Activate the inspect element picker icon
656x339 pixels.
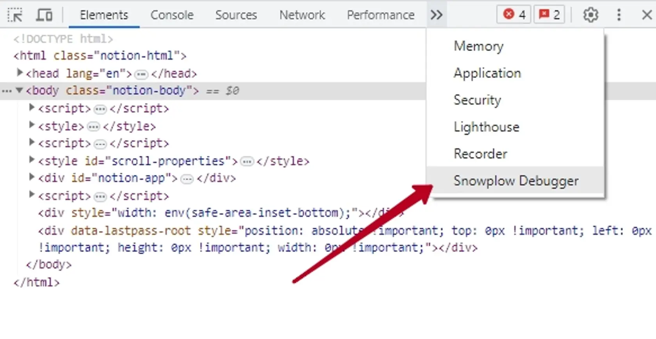15,15
